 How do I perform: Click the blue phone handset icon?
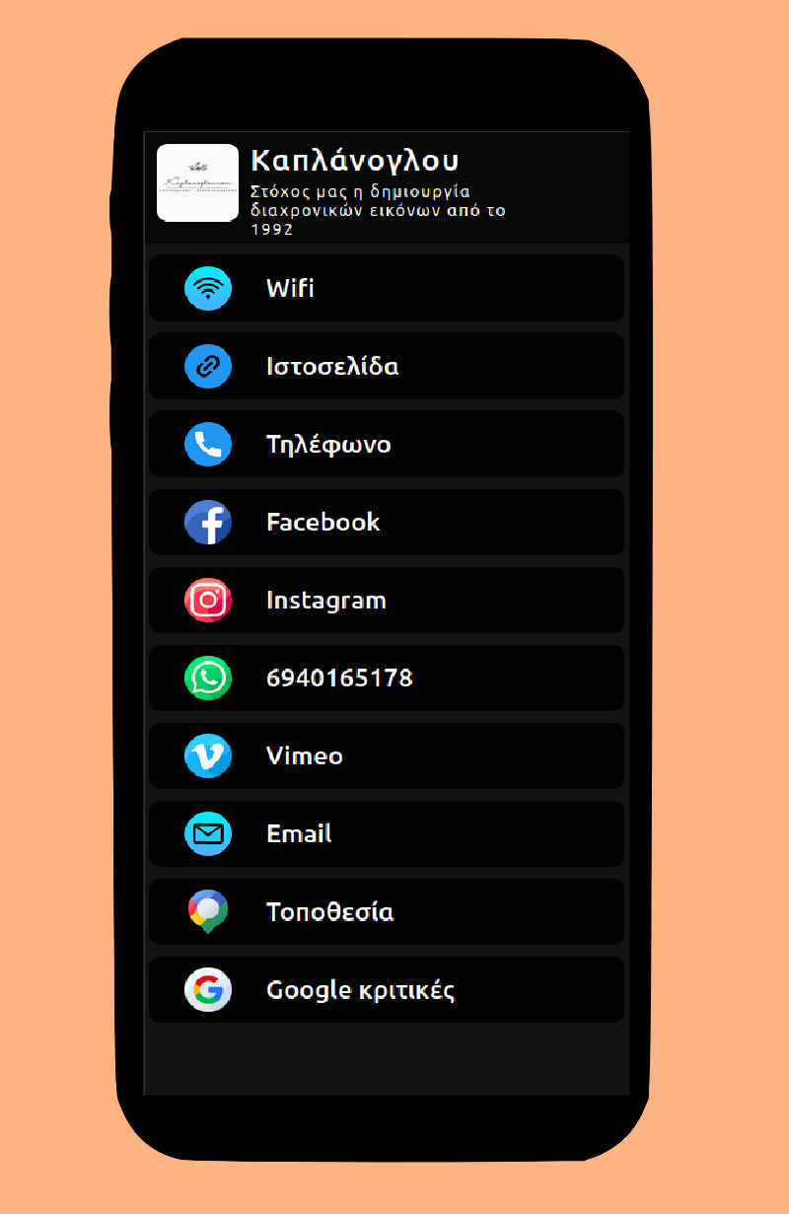[x=208, y=445]
